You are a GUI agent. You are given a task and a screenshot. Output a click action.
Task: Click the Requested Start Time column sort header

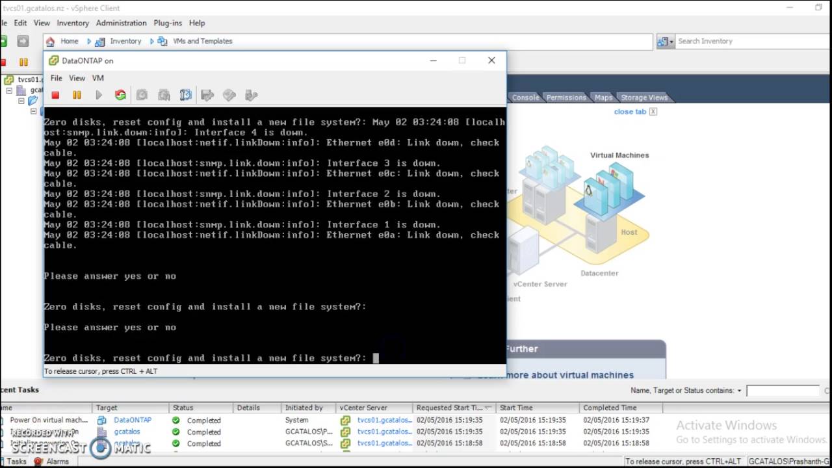pos(453,408)
